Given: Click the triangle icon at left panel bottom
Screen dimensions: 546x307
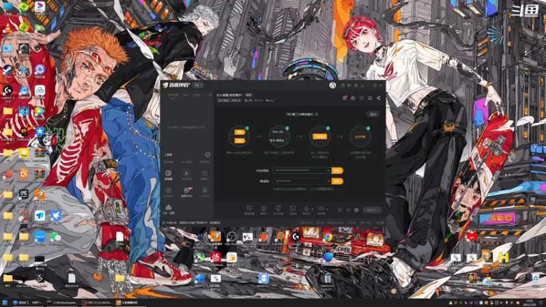Looking at the screenshot, I should [x=168, y=207].
